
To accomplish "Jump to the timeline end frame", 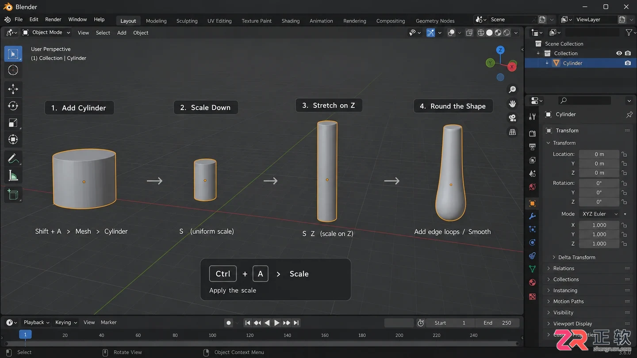I will 296,323.
